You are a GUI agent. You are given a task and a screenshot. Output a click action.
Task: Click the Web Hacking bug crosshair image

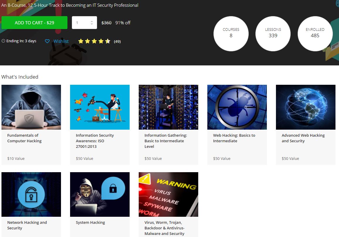(237, 107)
